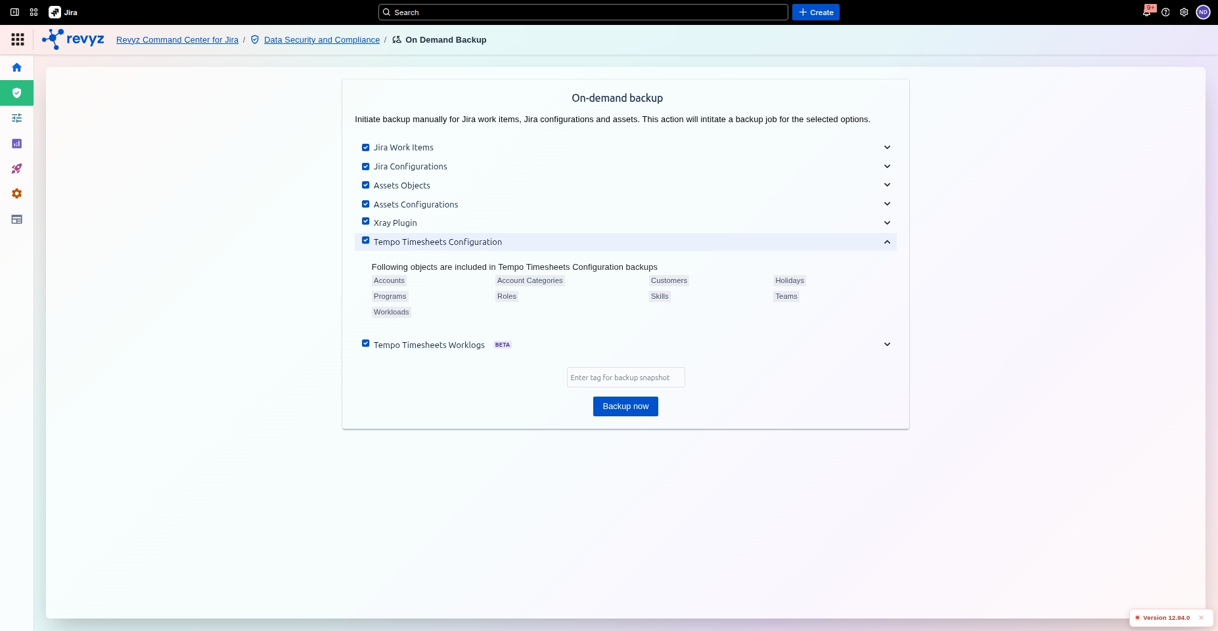Open Revyz Command Center for Jira breadcrumb
The image size is (1218, 631).
[x=177, y=40]
